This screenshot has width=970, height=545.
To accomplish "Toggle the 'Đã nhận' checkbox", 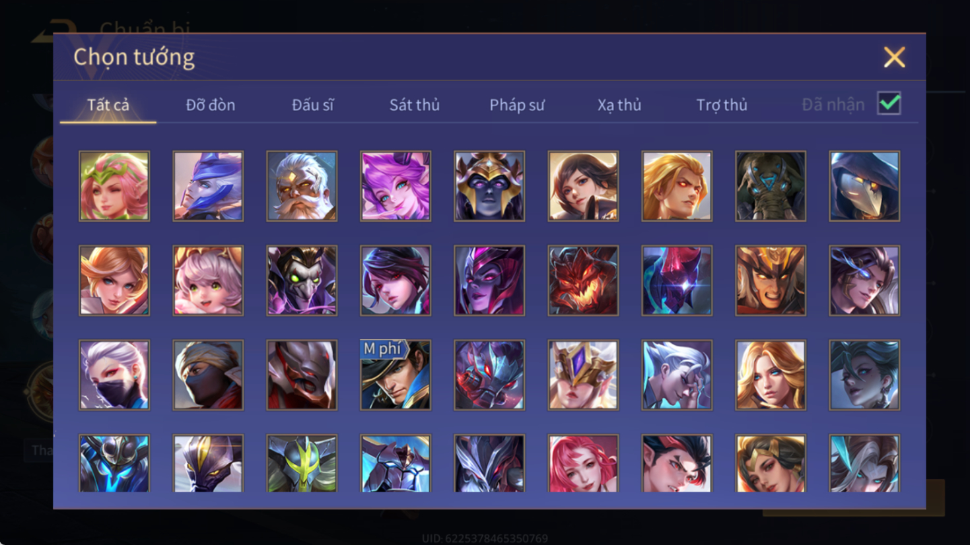I will [x=889, y=104].
